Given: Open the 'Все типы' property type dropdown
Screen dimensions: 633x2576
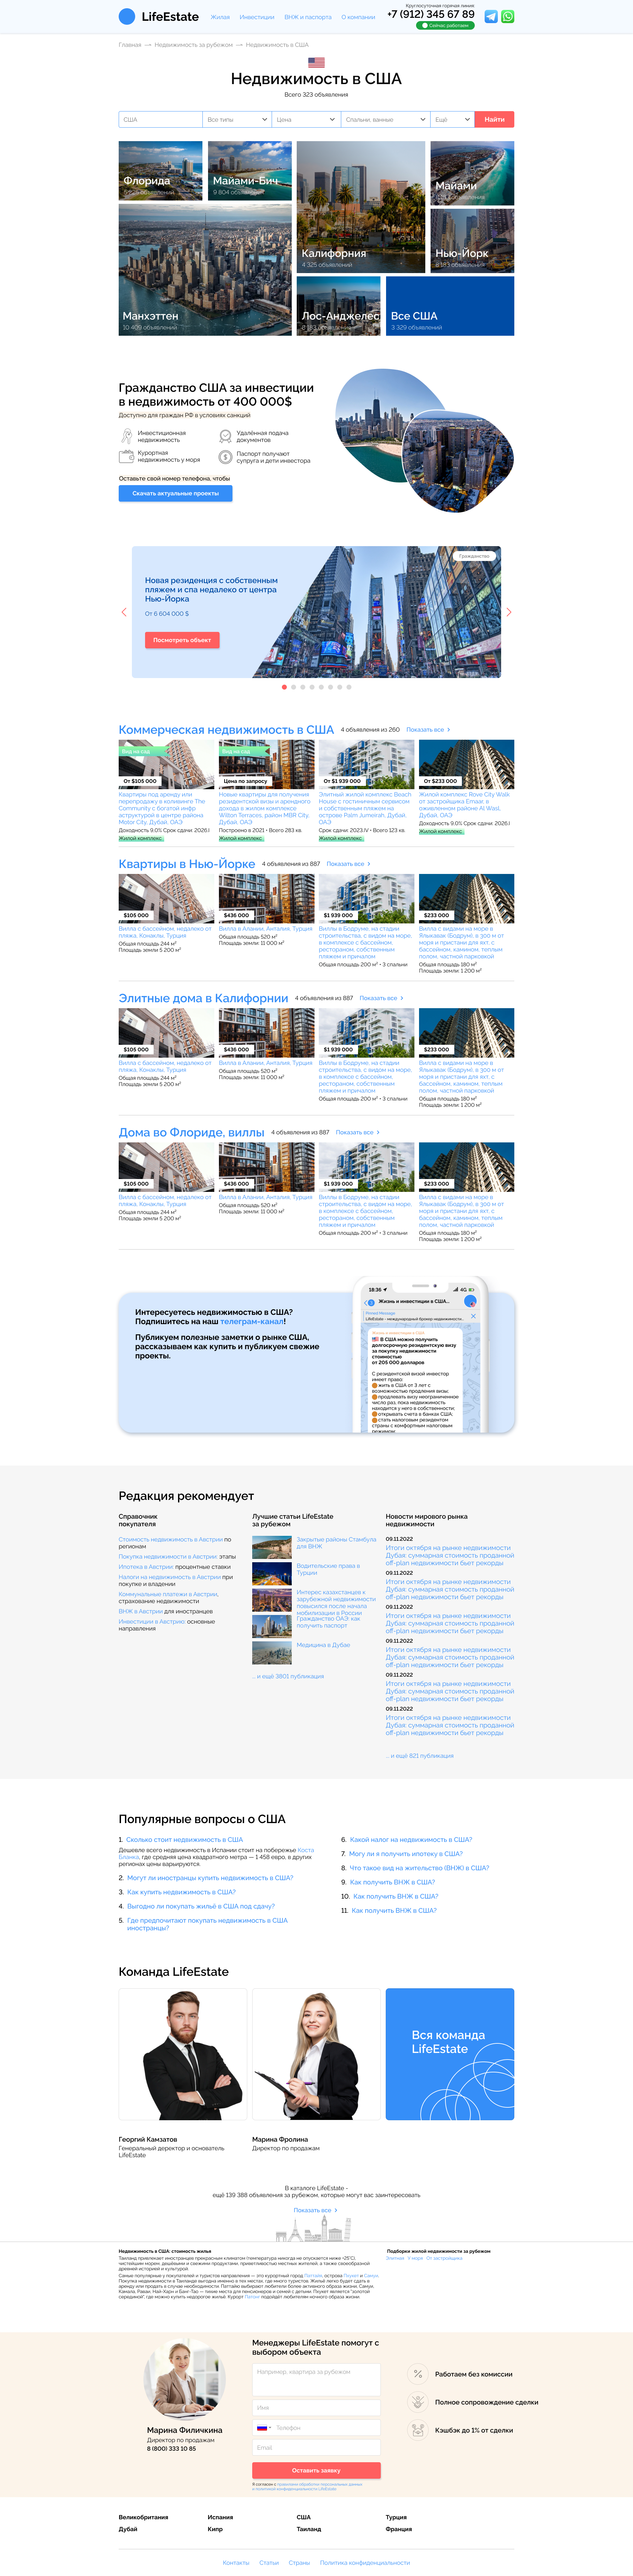Looking at the screenshot, I should pyautogui.click(x=237, y=119).
